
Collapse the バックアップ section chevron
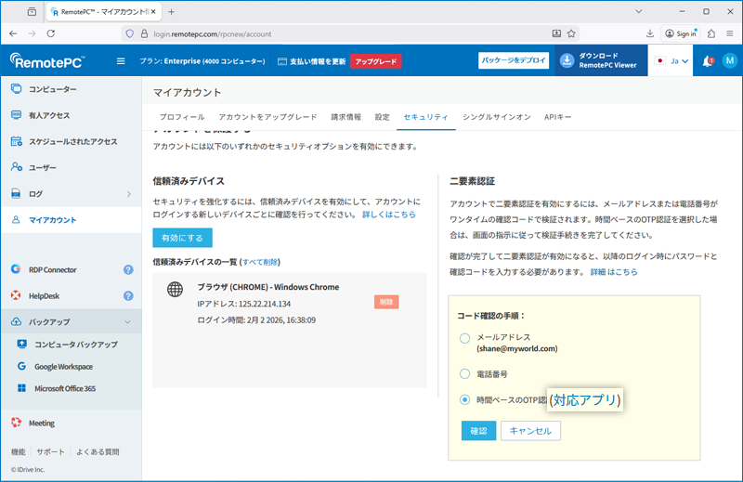[x=128, y=322]
